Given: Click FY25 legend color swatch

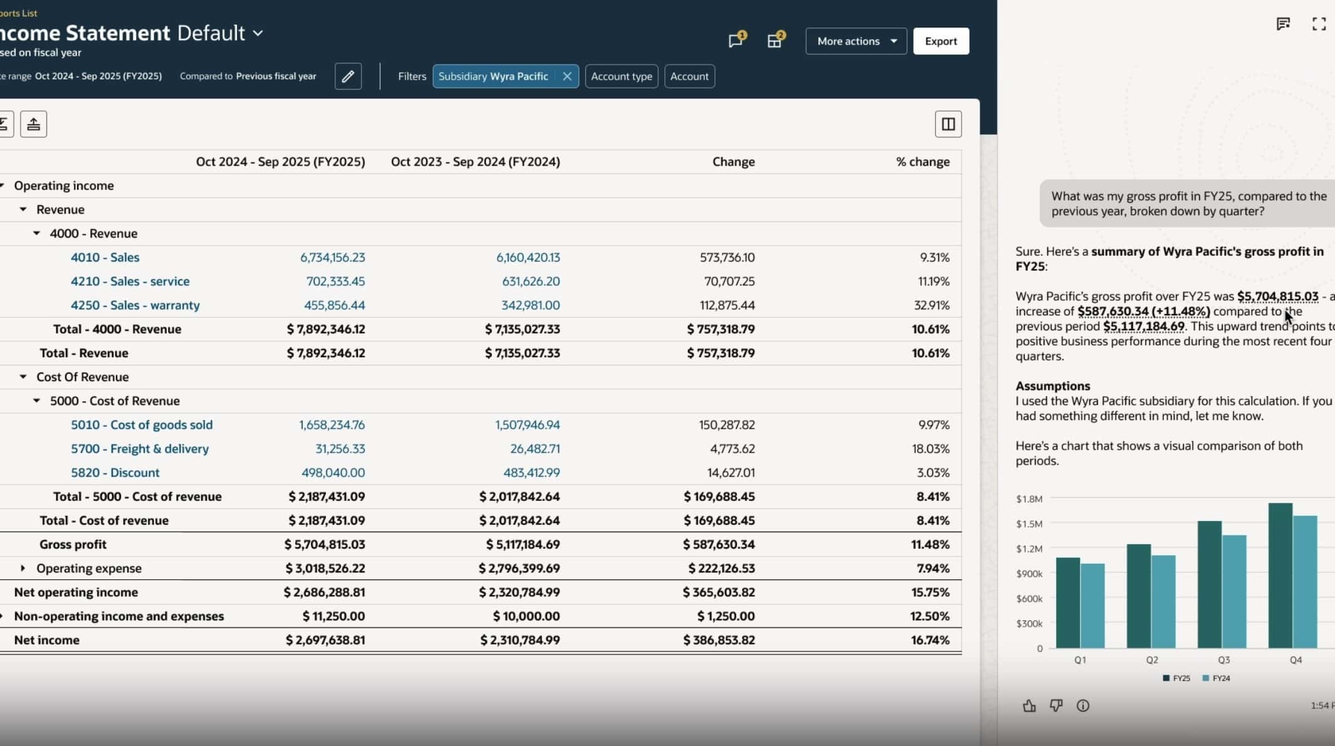Looking at the screenshot, I should tap(1166, 678).
